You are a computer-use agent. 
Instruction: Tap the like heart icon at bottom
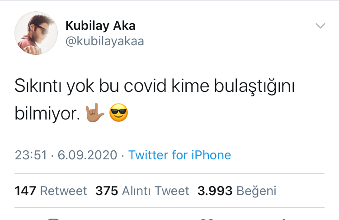click(207, 219)
